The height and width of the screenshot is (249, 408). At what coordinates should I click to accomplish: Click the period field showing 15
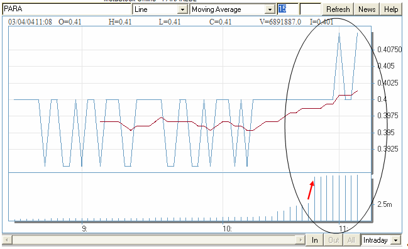287,9
